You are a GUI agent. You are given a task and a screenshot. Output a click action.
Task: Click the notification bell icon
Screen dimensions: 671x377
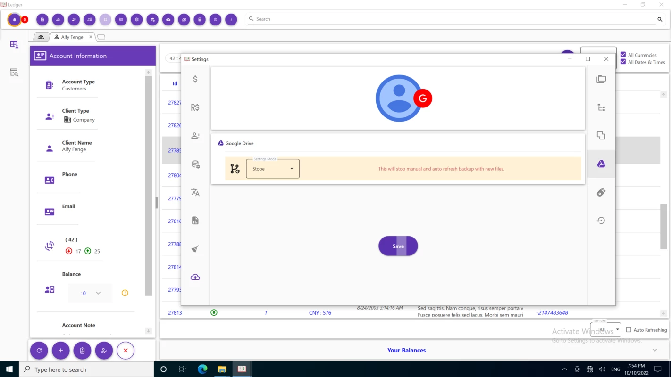coord(15,19)
